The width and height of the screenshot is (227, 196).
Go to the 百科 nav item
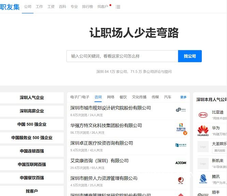point(62,7)
